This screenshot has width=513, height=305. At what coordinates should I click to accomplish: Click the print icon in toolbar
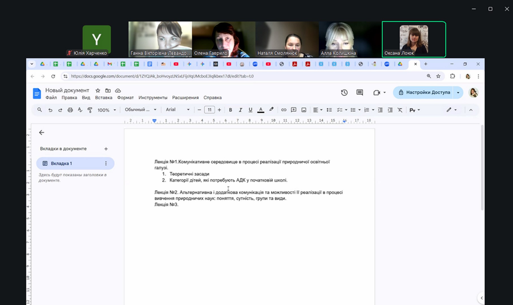[x=70, y=110]
